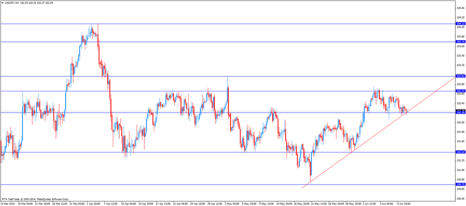Viewport: 466px width, 206px height.
Task: Click the 28 May 20:00 time label
Action: (x=353, y=204)
